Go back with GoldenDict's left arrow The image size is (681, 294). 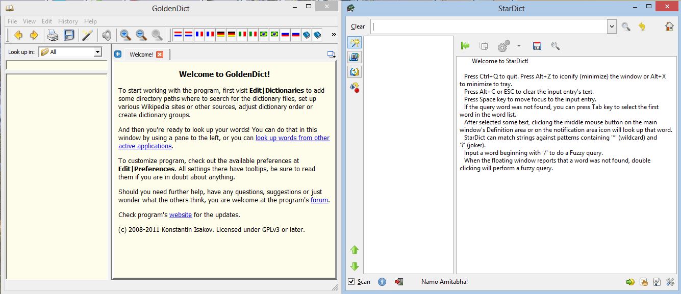pyautogui.click(x=18, y=35)
